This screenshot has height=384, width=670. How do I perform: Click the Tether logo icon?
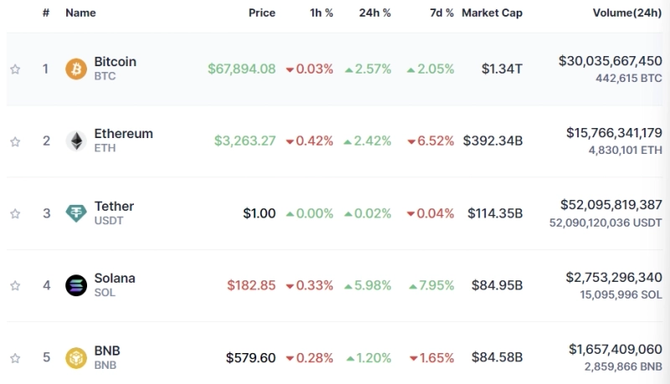pyautogui.click(x=76, y=213)
